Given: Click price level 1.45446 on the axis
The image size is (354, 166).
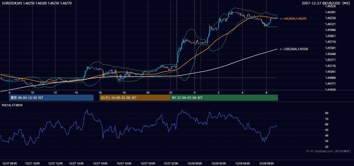Looking at the screenshot, I should pyautogui.click(x=330, y=54).
